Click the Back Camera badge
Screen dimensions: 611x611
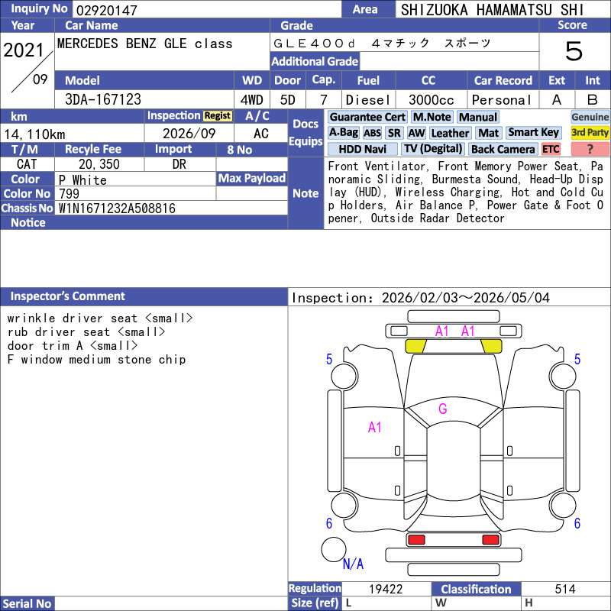pos(503,149)
